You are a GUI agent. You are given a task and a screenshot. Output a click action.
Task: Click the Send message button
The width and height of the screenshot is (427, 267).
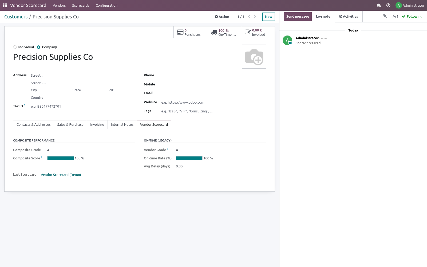[x=298, y=17]
